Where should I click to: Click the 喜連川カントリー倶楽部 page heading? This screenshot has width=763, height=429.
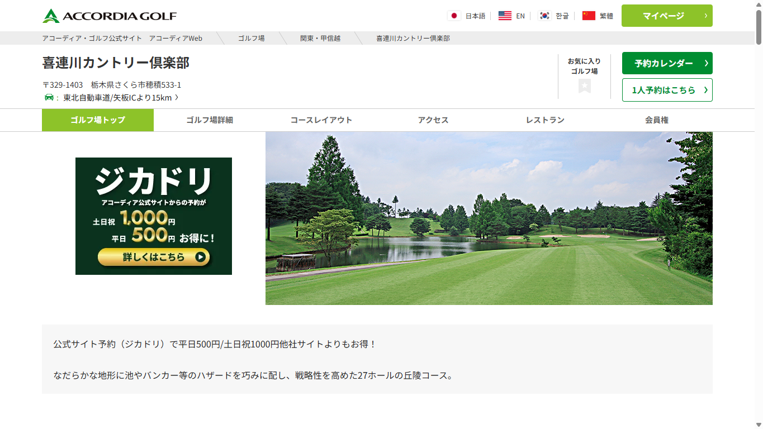116,63
